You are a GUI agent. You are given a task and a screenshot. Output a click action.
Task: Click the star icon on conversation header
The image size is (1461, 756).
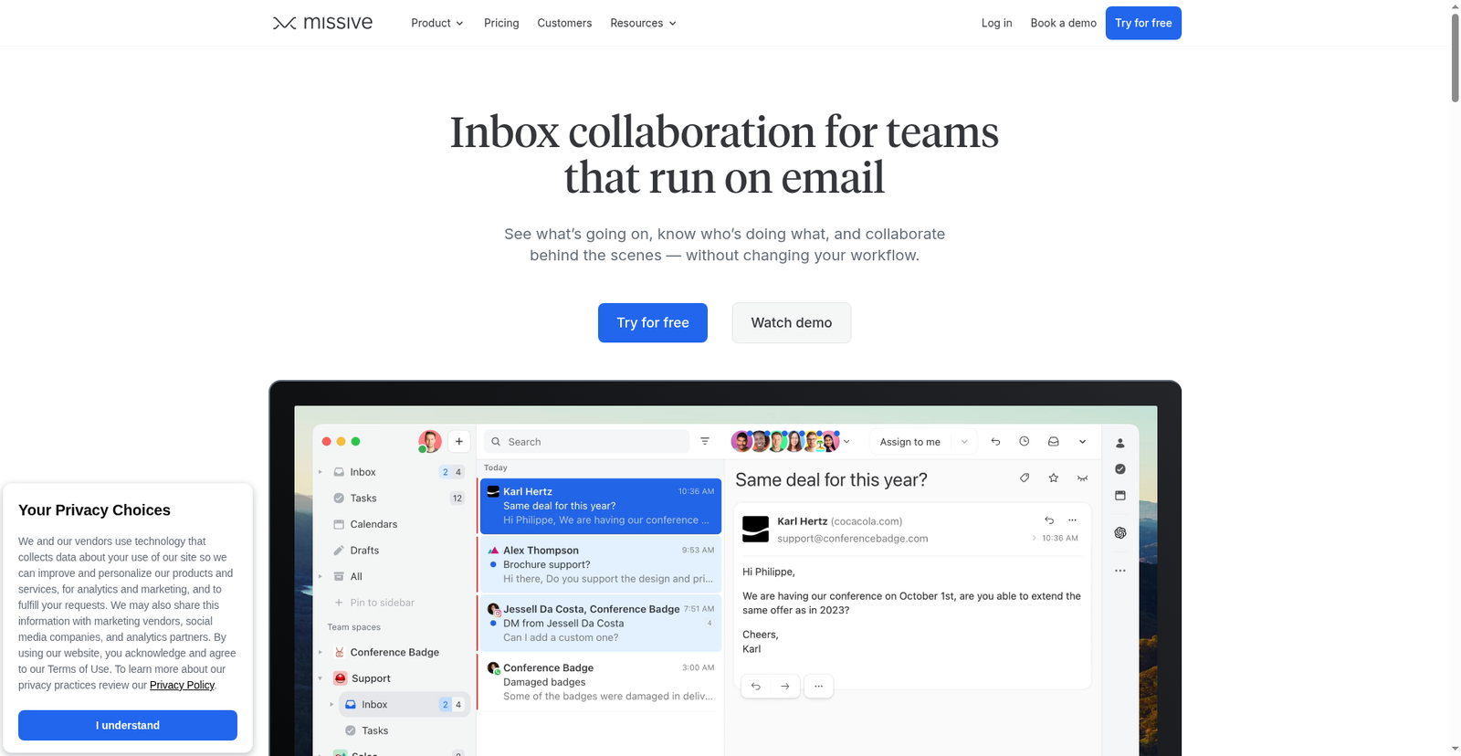pos(1054,478)
